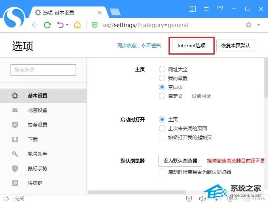Expand the address bar dropdown arrow
Screen dimensions: 268x203
click(x=259, y=25)
